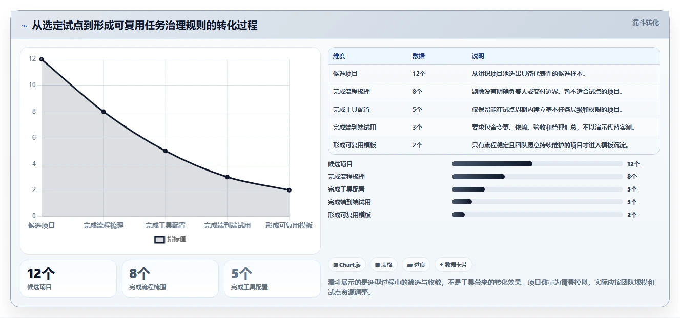Select the chart data point for 完成工具配置
The image size is (680, 318).
point(165,151)
